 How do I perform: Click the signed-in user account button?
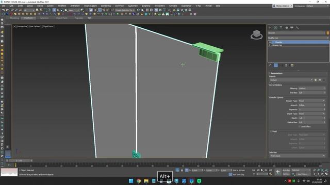coord(282,6)
